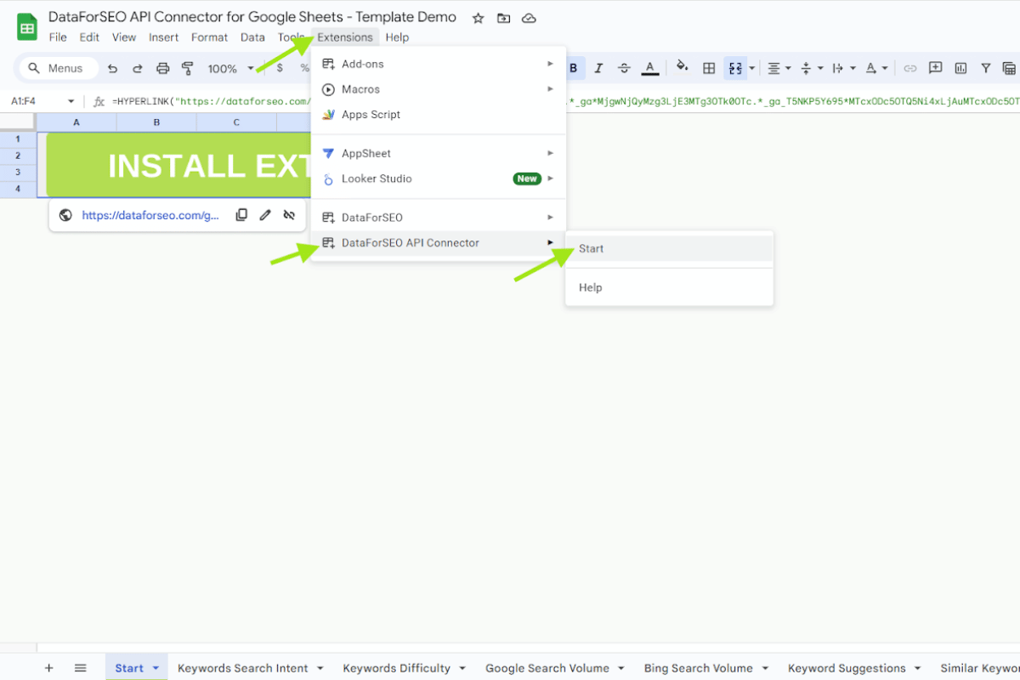
Task: Switch to the Keywords Difficulty sheet tab
Action: click(x=395, y=668)
